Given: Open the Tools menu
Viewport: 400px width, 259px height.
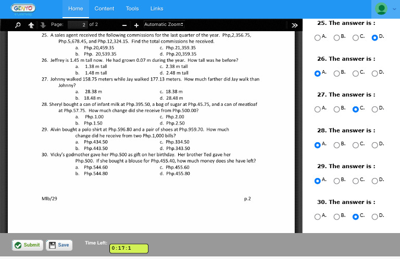Looking at the screenshot, I should coord(132,9).
